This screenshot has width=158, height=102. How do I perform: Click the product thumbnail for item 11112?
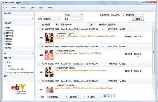[49, 90]
